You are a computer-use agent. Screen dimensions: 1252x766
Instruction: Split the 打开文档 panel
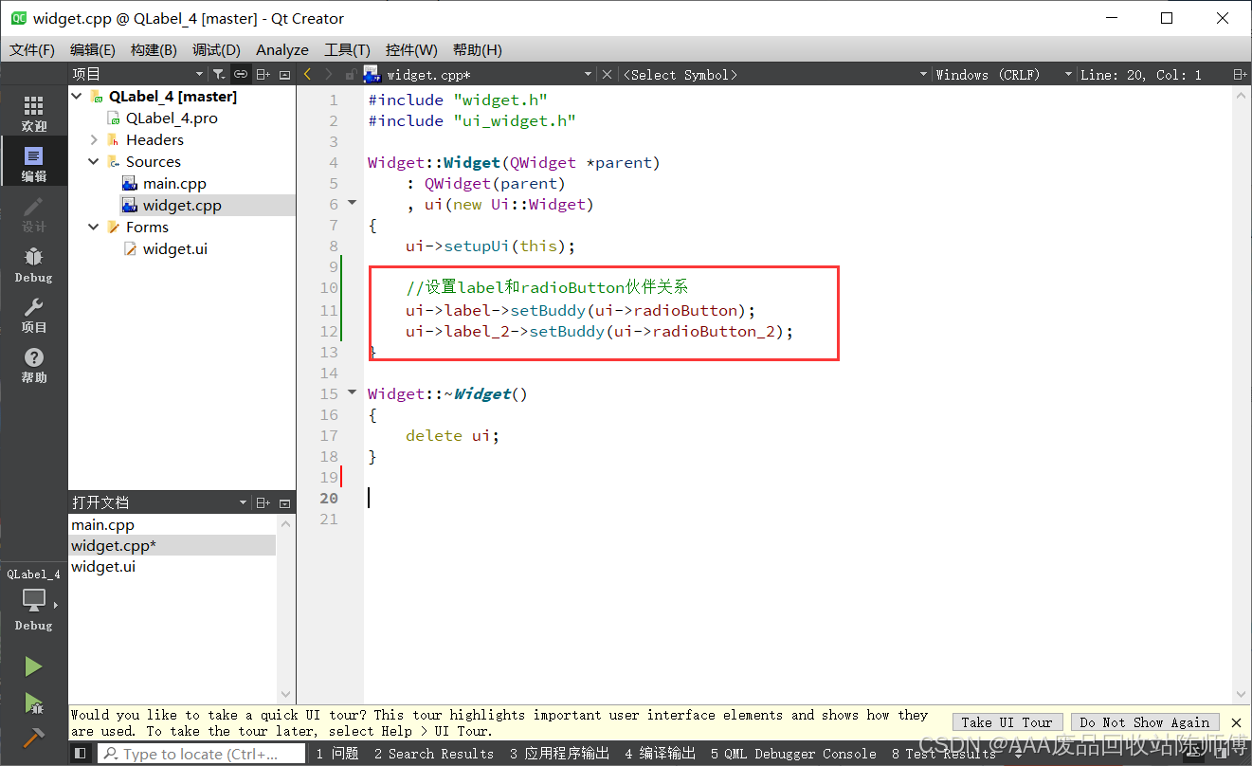pyautogui.click(x=263, y=502)
